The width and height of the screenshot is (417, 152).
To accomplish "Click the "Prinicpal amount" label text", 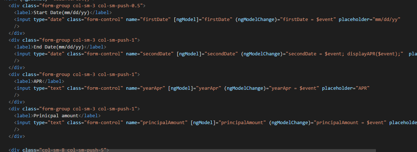I will click(x=56, y=115).
